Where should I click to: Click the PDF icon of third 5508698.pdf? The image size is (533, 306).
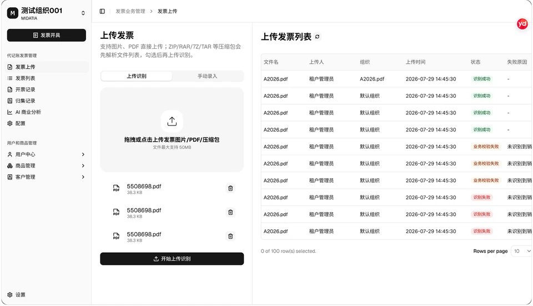(x=116, y=236)
